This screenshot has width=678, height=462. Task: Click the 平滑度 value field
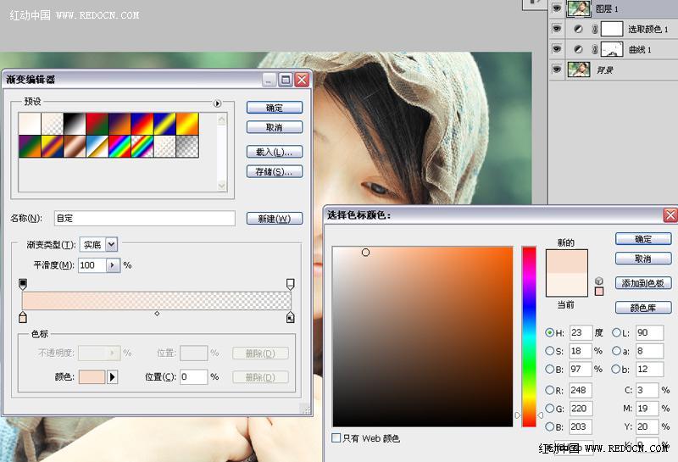(92, 265)
